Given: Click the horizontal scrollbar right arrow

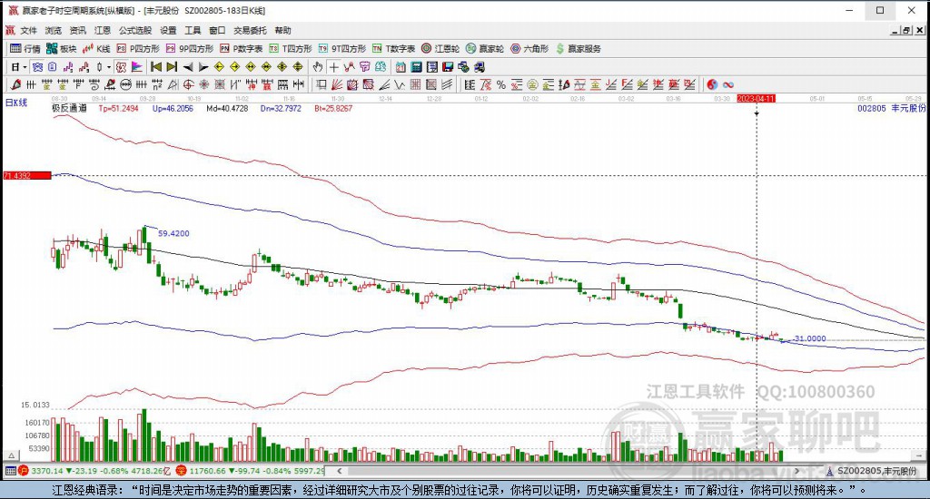Looking at the screenshot, I should [x=796, y=471].
